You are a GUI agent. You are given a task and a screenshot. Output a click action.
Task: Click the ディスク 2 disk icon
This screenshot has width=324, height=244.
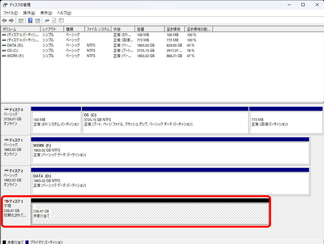click(x=6, y=170)
